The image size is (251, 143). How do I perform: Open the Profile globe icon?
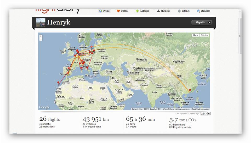pyautogui.click(x=100, y=11)
